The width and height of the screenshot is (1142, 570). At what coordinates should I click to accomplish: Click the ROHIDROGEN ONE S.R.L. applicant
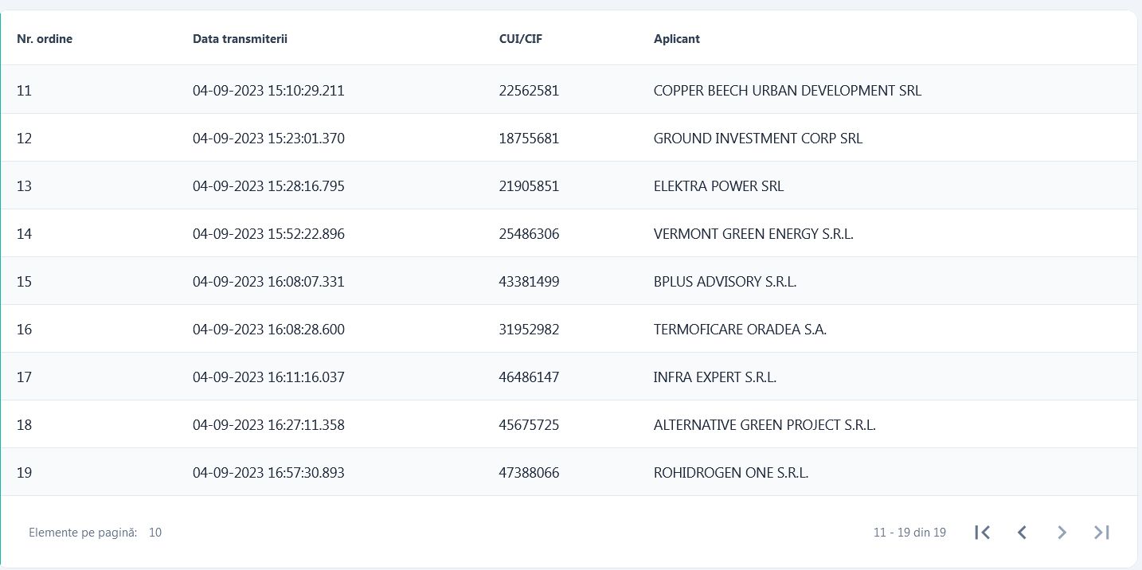click(730, 473)
